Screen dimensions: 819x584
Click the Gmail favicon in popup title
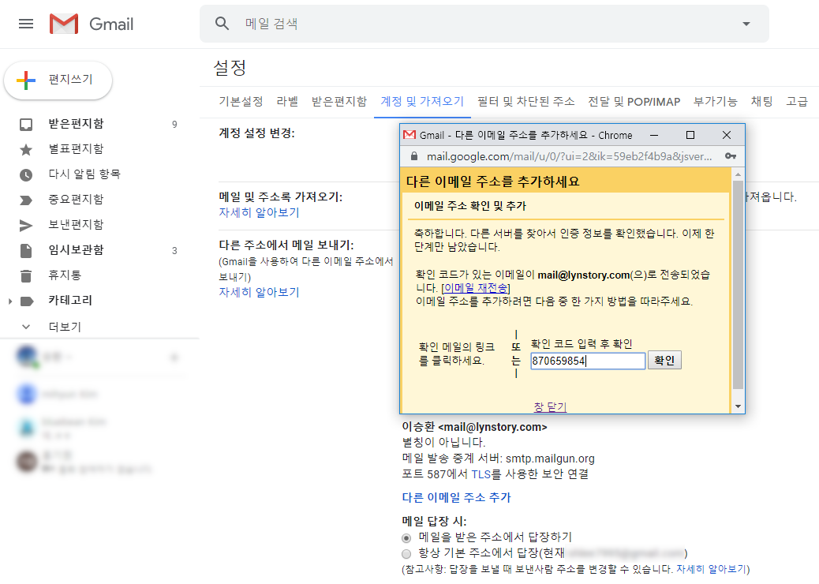tap(410, 135)
